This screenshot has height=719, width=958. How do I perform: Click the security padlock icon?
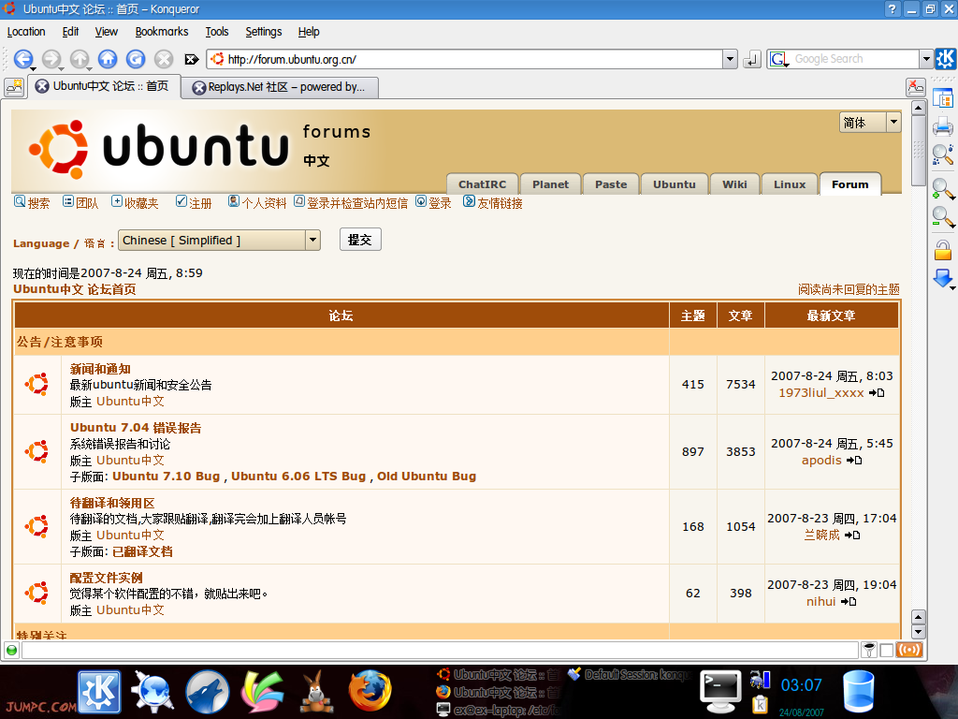tap(943, 249)
